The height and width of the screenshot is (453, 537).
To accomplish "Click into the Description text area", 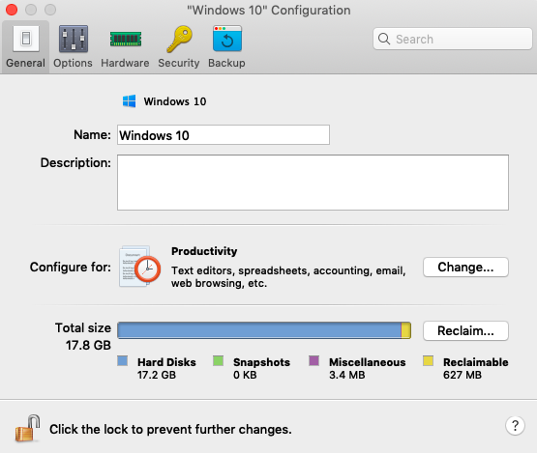I will [313, 183].
